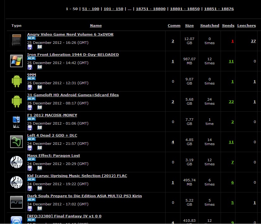Viewport: 261px width, 224px height.
Task: Open Iron Front Liberation 1944 D-Day-RELOADED torrent
Action: [x=73, y=55]
